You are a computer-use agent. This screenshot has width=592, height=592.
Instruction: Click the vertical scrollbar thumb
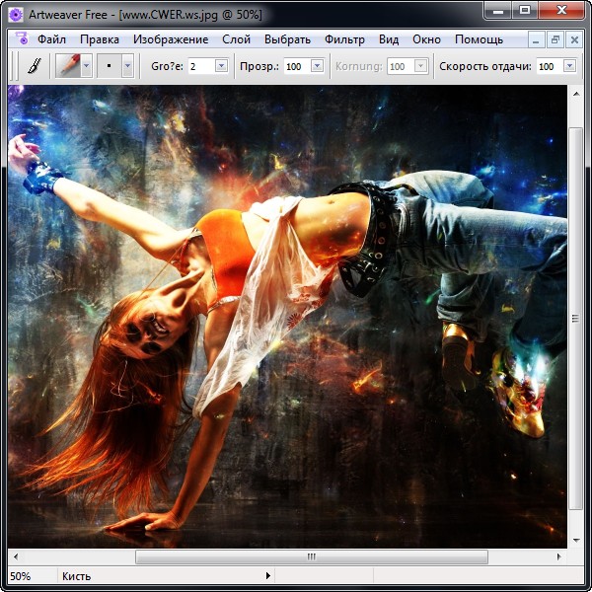575,319
